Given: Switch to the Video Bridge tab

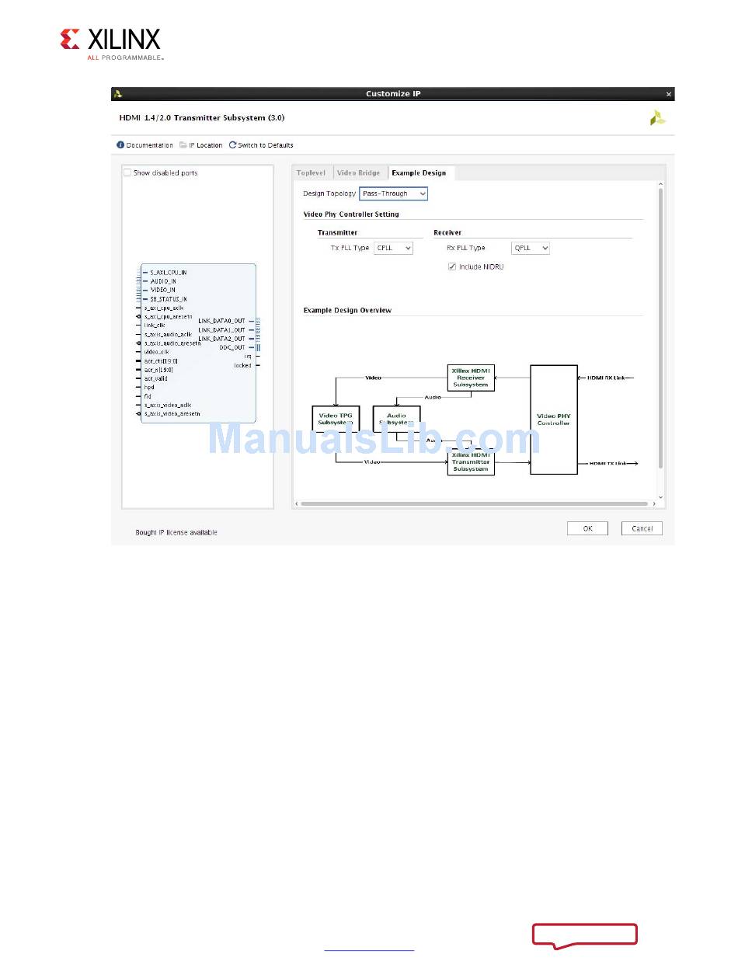Looking at the screenshot, I should [359, 172].
